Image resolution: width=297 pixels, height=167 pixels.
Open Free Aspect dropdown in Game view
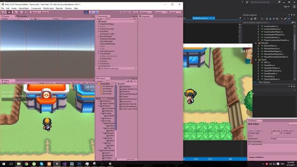pos(26,83)
